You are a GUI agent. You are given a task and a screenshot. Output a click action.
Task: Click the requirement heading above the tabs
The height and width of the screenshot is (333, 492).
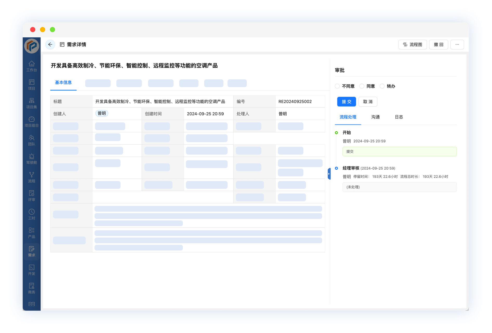(x=134, y=66)
